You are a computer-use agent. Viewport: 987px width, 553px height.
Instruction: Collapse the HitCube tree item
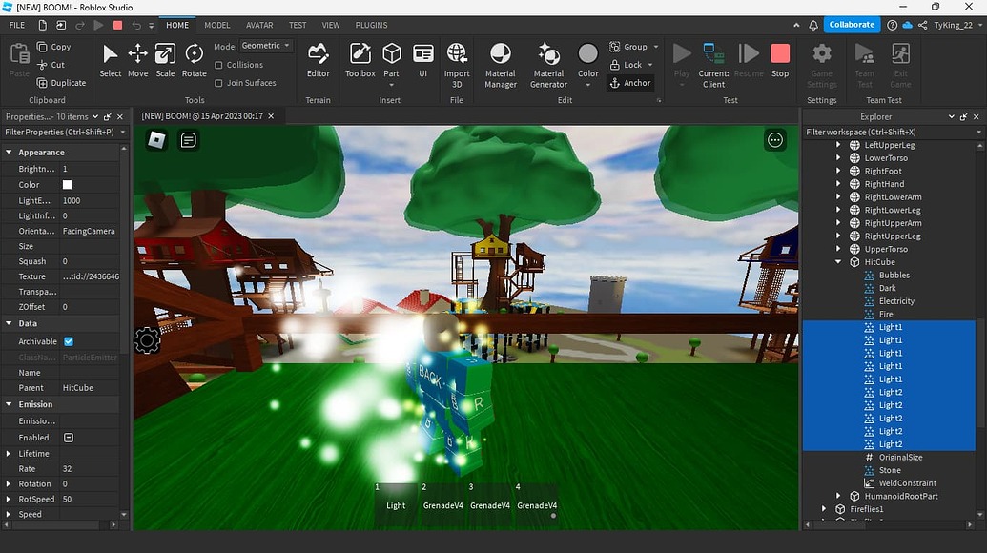(839, 261)
